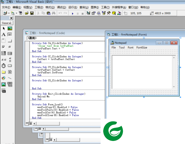Select the General tab of the toolbox
The width and height of the screenshot is (185, 144).
[x=7, y=23]
